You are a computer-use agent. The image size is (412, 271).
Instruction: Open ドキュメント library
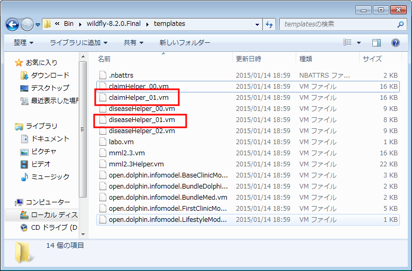point(45,139)
